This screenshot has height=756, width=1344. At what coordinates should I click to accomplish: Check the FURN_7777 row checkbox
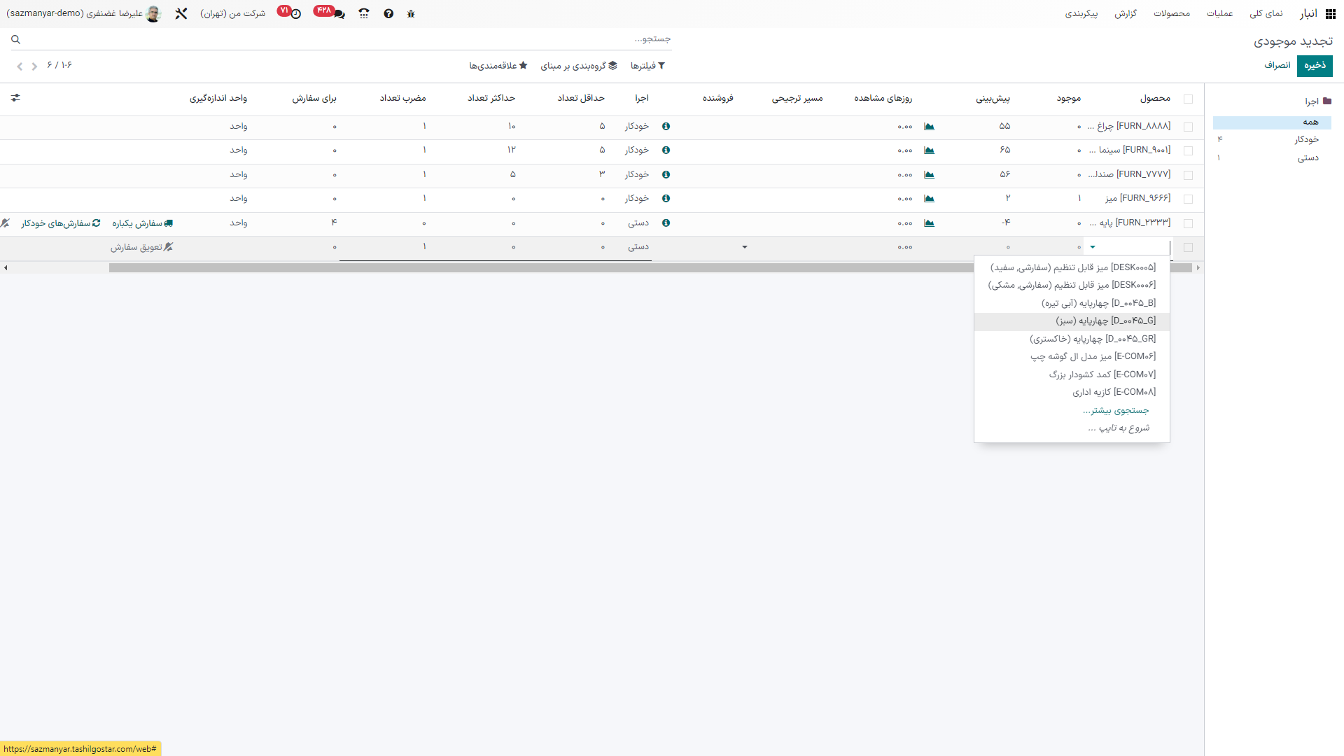pos(1188,175)
